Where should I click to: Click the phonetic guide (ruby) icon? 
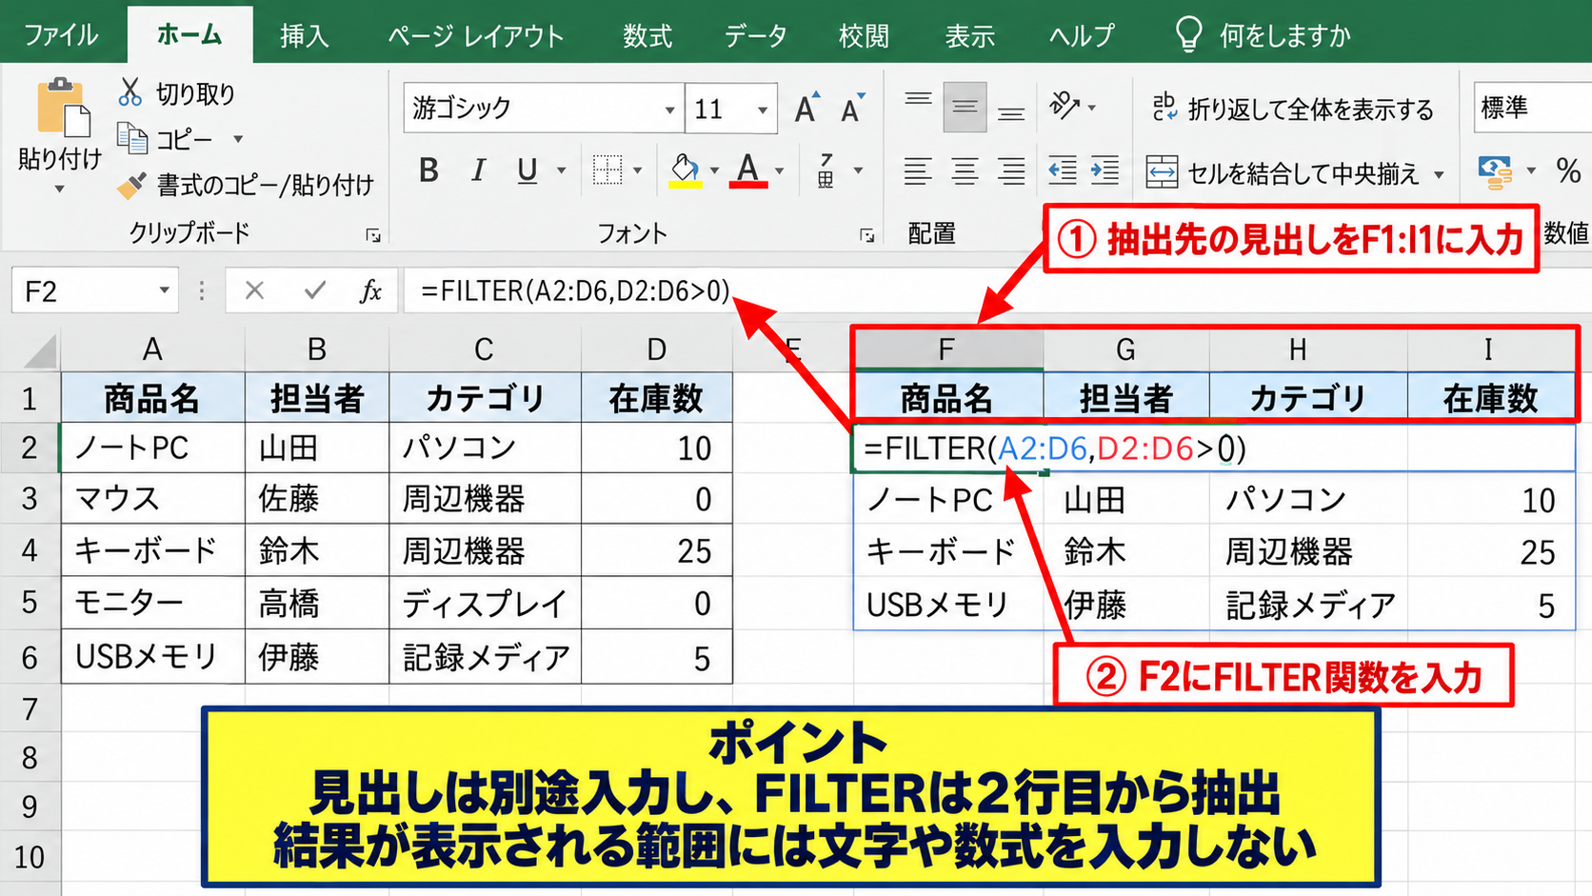(x=826, y=171)
